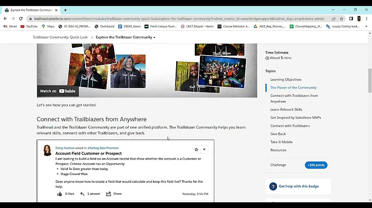Viewport: 372px width, 208px height.
Task: Jump to Learning Objectives topic
Action: click(286, 80)
